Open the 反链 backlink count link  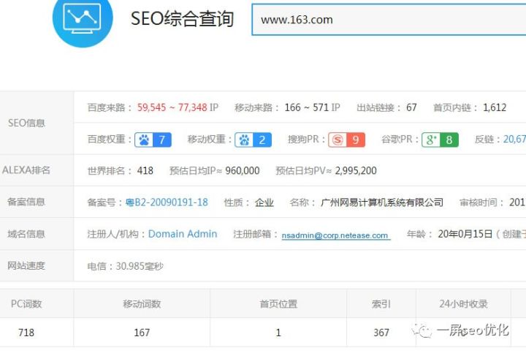tap(514, 140)
